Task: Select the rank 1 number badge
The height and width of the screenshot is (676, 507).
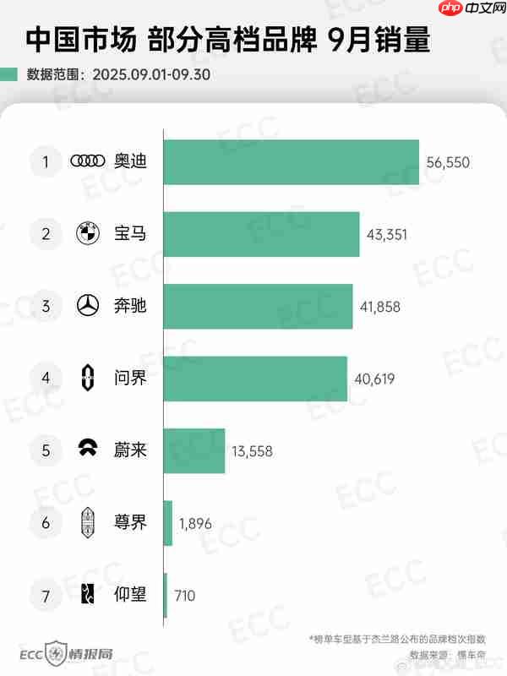Action: [x=46, y=161]
